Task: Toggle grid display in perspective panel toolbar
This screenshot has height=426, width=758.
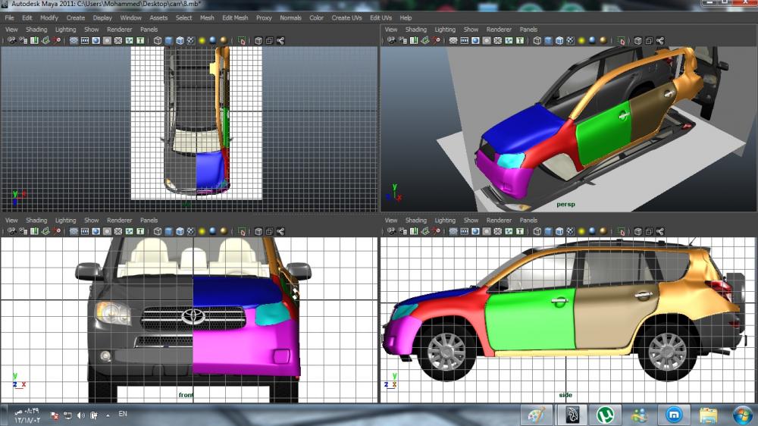Action: [x=453, y=41]
